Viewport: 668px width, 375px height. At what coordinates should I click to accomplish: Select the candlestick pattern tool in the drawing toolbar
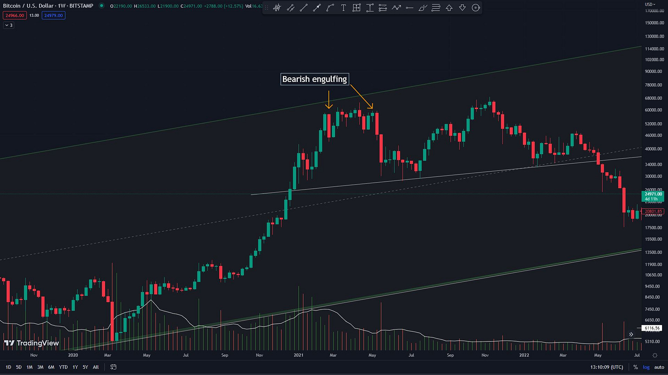click(x=277, y=8)
